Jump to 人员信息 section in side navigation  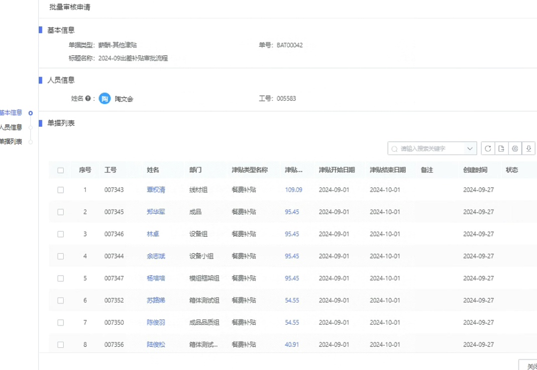[11, 127]
